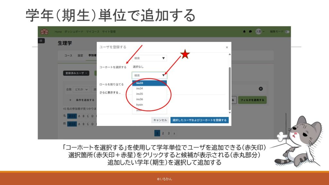Toggle the 編集モード switch
Image resolution: width=329 pixels, height=185 pixels.
pos(287,32)
